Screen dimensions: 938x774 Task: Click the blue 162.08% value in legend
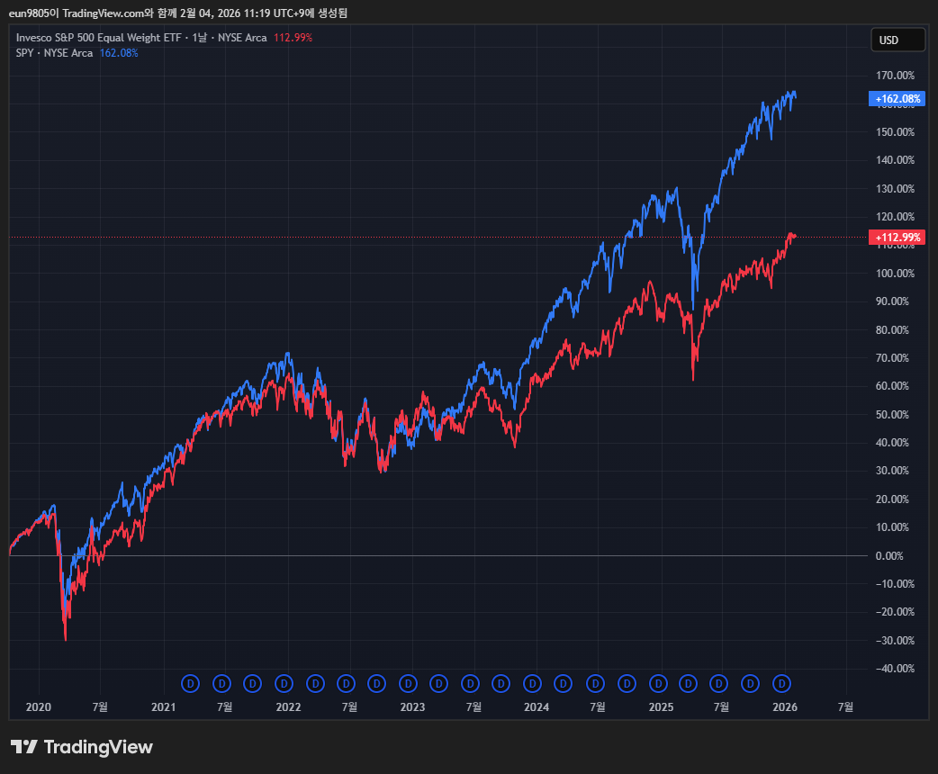[x=119, y=53]
